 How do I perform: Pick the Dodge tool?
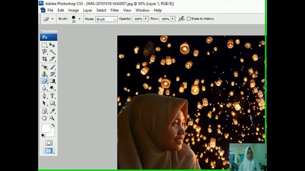point(52,88)
